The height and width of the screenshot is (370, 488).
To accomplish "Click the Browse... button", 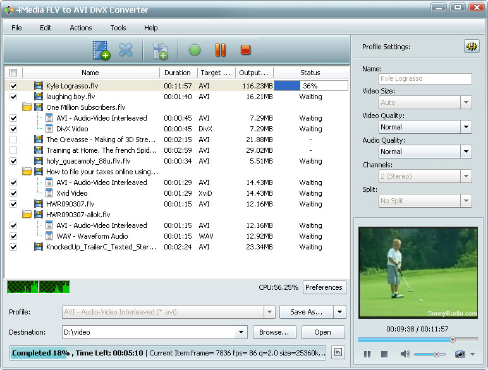I will coord(274,332).
